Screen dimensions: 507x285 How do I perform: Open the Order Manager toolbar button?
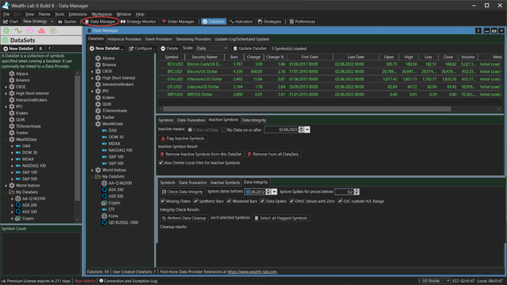coord(177,21)
